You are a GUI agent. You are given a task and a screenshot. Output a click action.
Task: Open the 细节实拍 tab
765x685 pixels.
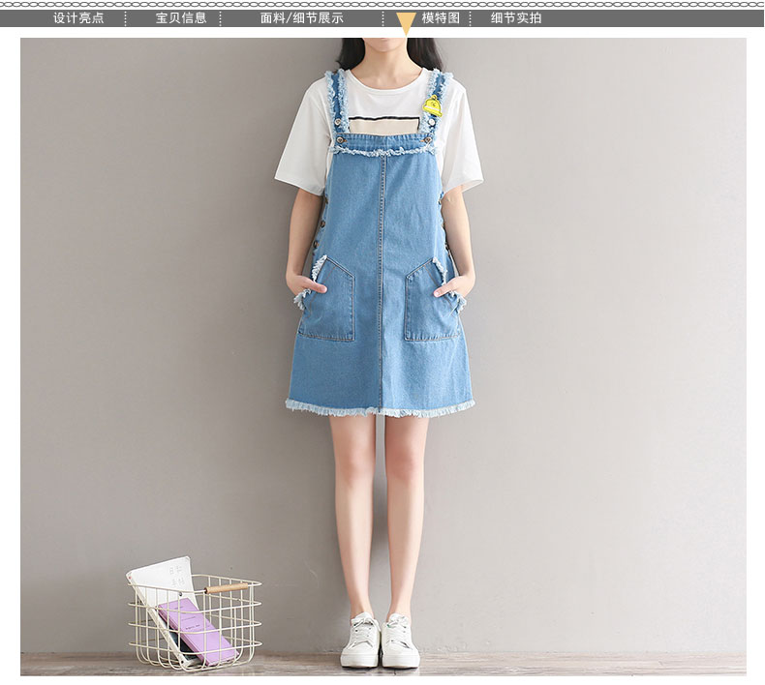point(516,18)
